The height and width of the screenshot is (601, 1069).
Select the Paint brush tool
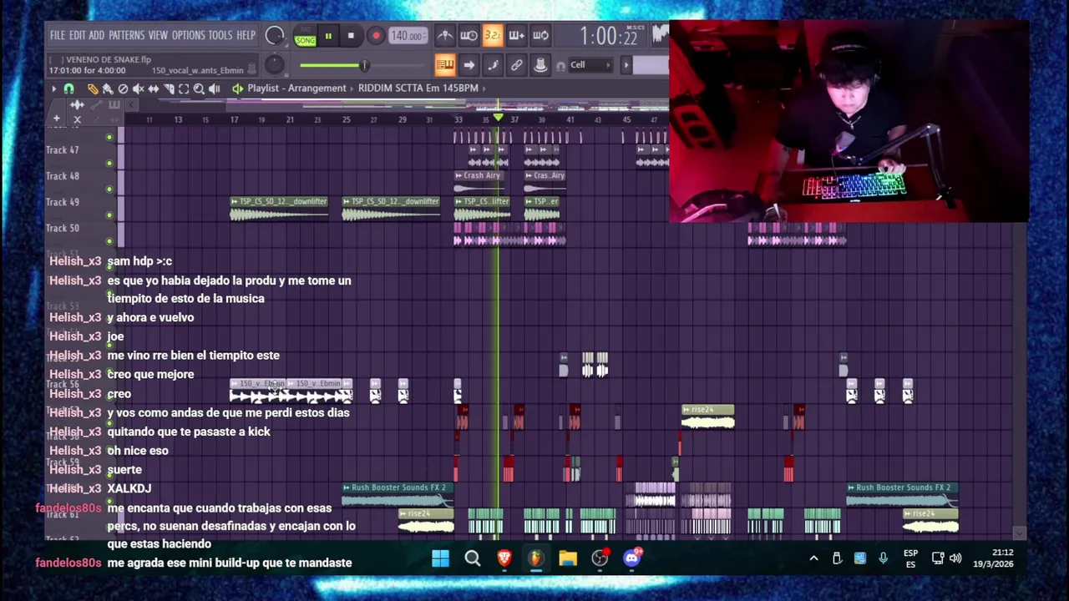pos(108,88)
